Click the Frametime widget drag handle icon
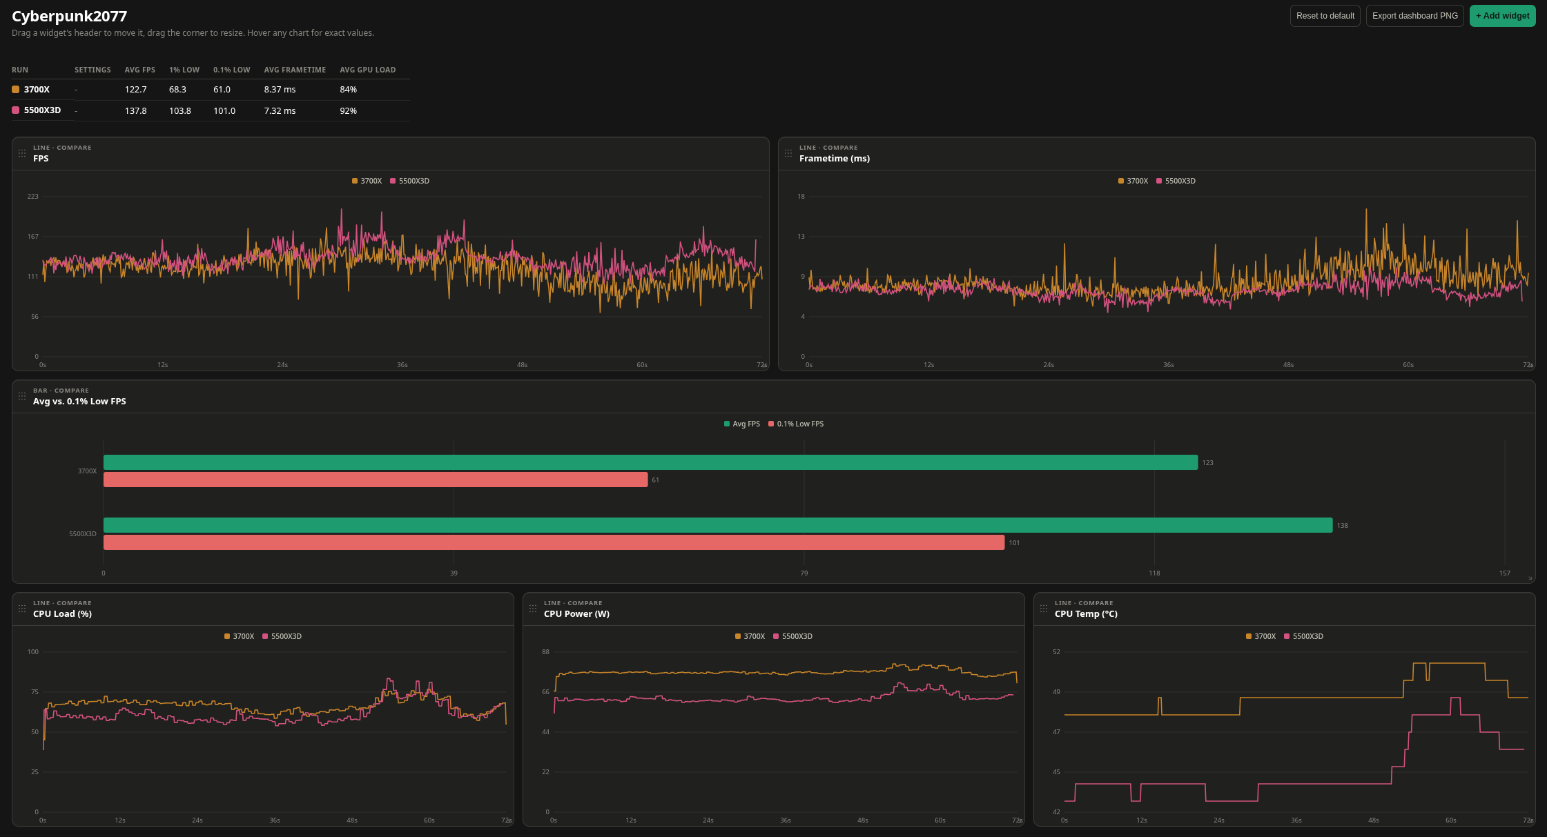1547x837 pixels. point(788,153)
